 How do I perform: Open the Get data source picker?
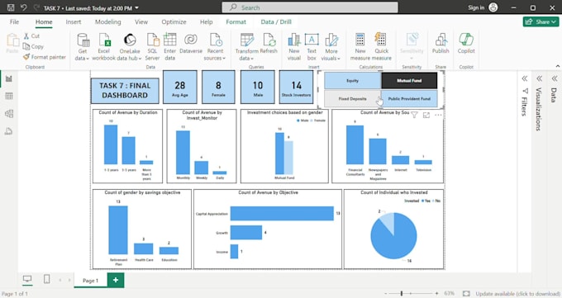(x=83, y=47)
